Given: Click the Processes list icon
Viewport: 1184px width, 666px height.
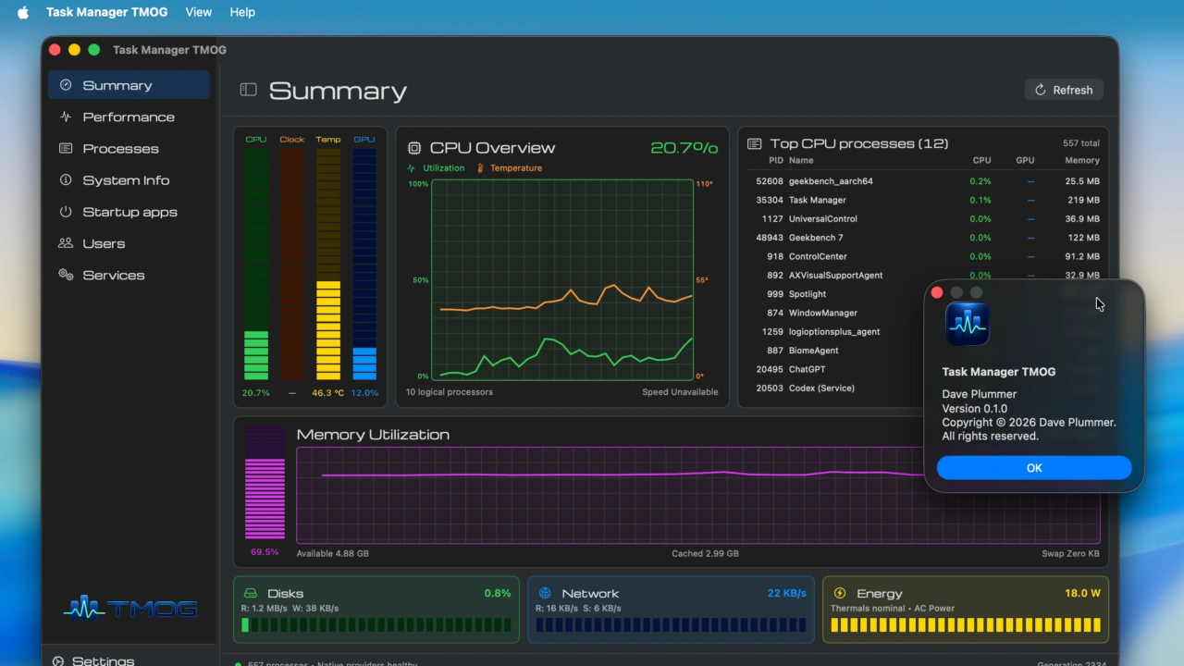Looking at the screenshot, I should coord(66,148).
